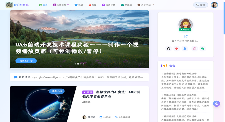Click the 【安全提醒】账号安全升级公告 notice

click(185, 81)
